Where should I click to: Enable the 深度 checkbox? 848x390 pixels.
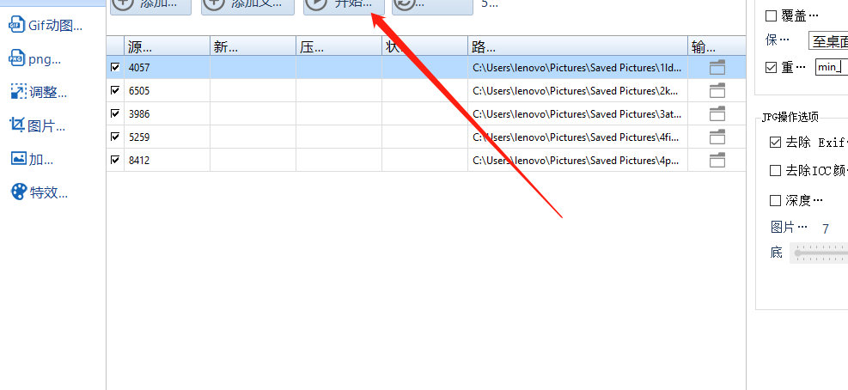(775, 201)
